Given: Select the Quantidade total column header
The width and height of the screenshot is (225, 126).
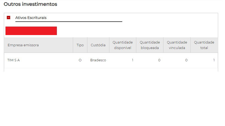Looking at the screenshot, I should 204,45.
